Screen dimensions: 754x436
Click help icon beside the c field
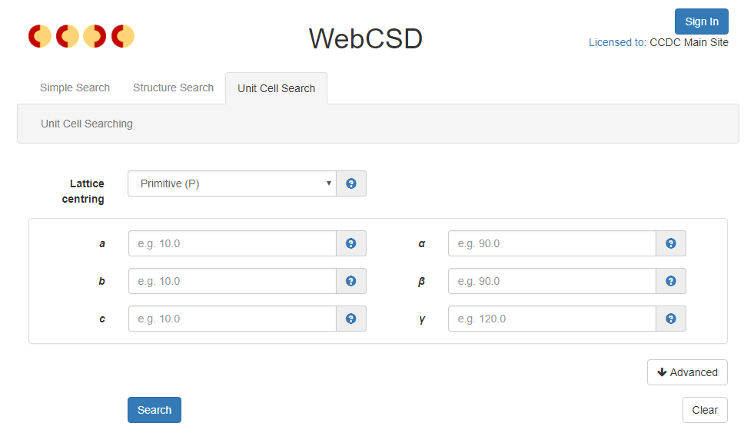tap(351, 319)
